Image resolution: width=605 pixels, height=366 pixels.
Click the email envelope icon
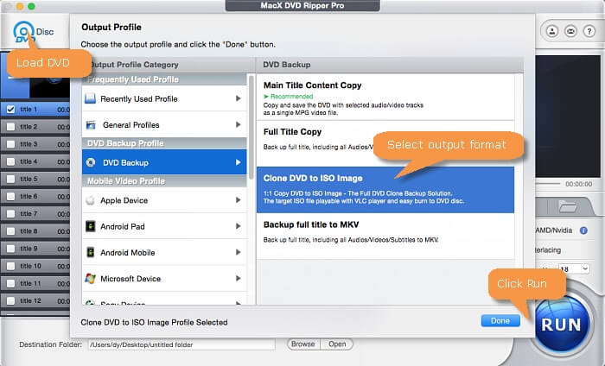(570, 31)
